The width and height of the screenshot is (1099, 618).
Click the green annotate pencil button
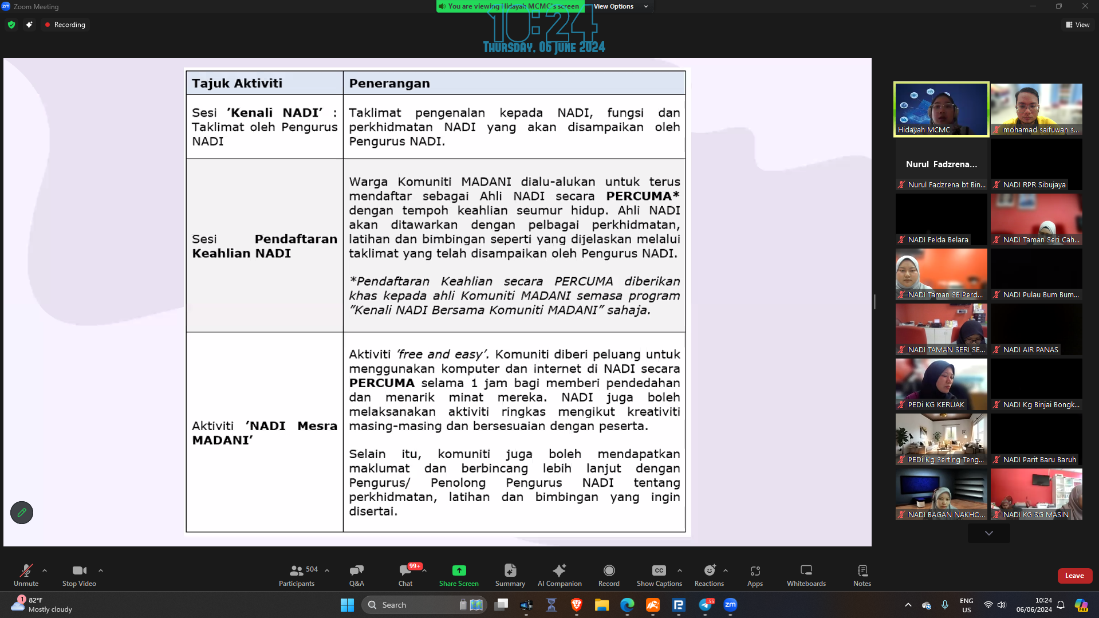22,512
